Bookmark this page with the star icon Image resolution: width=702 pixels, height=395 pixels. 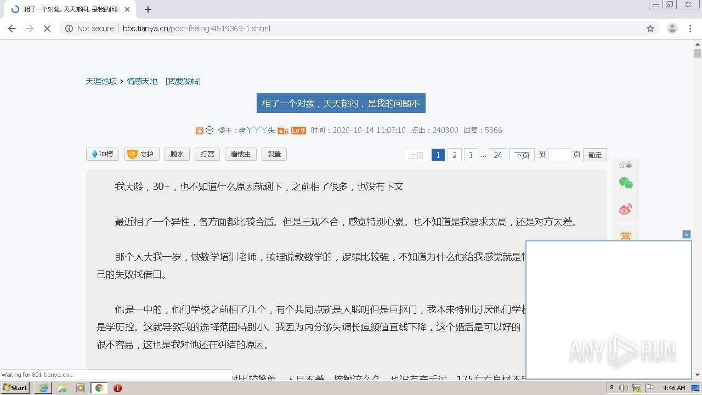pyautogui.click(x=650, y=29)
